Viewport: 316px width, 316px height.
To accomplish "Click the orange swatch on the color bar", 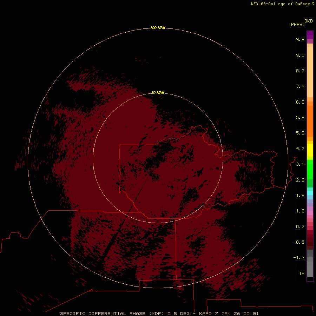I will [310, 121].
